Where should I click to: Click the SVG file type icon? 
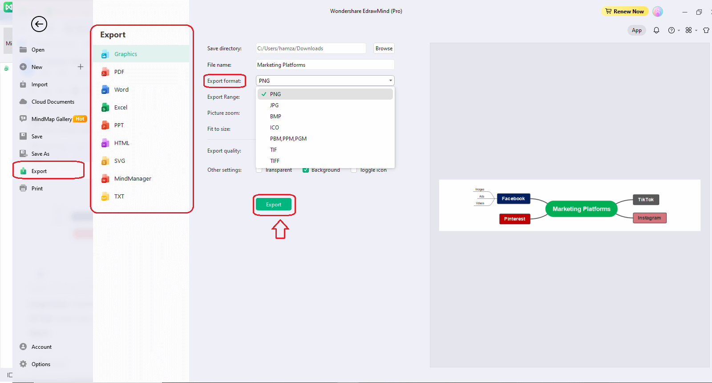[x=105, y=161]
